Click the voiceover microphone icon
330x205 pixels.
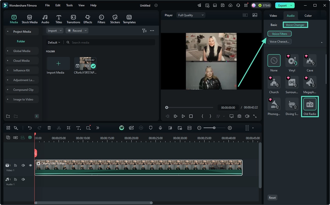[160, 128]
